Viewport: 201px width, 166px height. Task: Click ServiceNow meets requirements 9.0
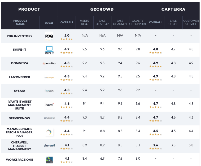tap(85, 117)
